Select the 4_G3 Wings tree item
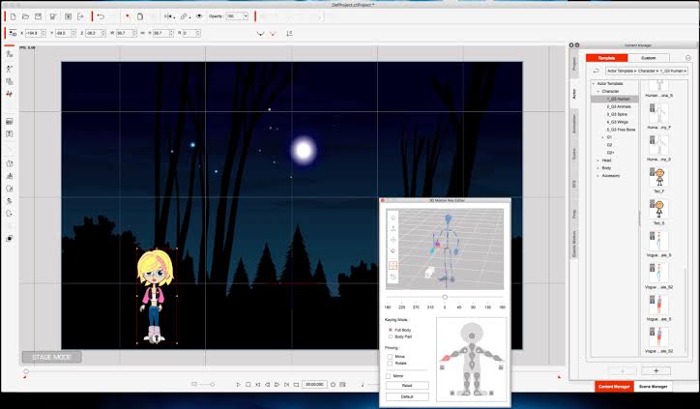This screenshot has width=700, height=409. tap(618, 122)
